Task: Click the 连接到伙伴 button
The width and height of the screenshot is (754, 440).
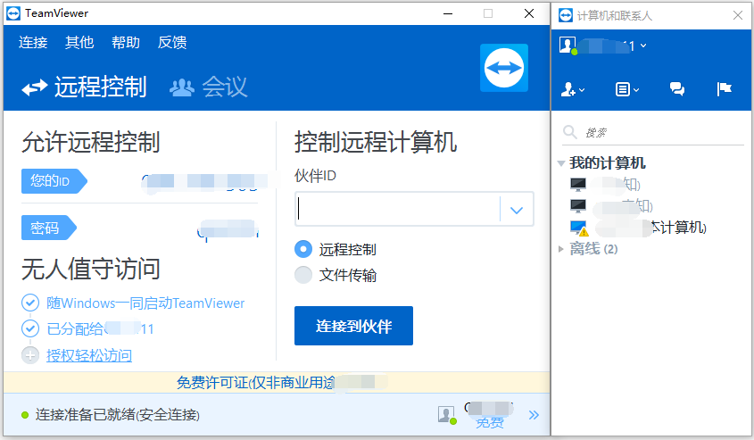Action: coord(353,326)
